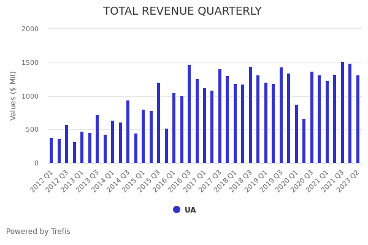The image size is (368, 245).
Task: Click the 1500 y-axis tick label
Action: (29, 62)
